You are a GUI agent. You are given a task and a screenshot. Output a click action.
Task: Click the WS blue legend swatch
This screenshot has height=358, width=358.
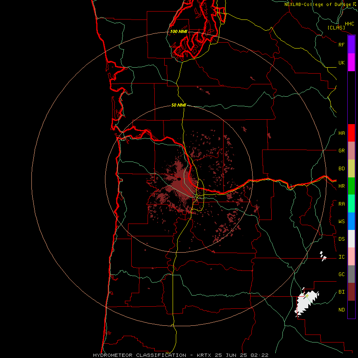coord(351,221)
